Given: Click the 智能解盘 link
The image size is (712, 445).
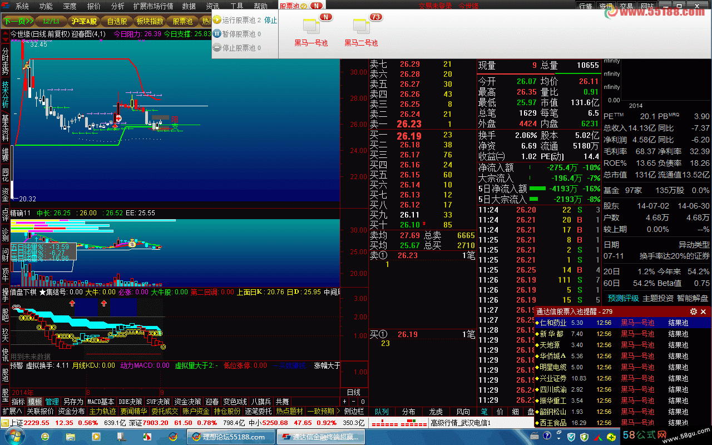Looking at the screenshot, I should coord(693,298).
